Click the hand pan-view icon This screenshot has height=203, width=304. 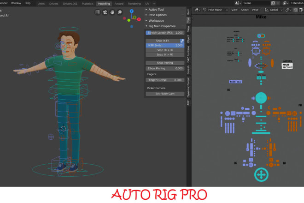(112, 12)
